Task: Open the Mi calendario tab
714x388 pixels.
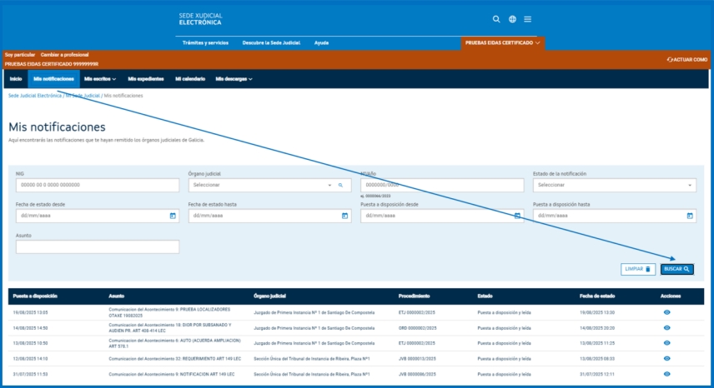Action: coord(189,78)
